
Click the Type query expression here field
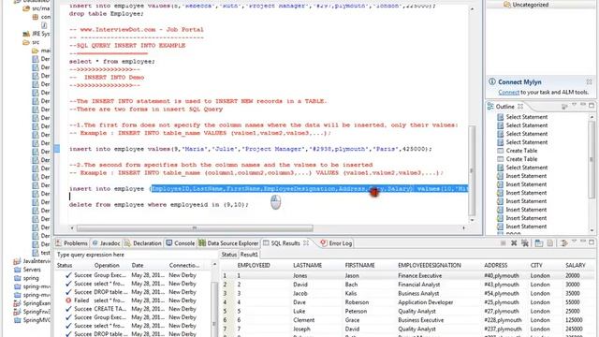(135, 255)
